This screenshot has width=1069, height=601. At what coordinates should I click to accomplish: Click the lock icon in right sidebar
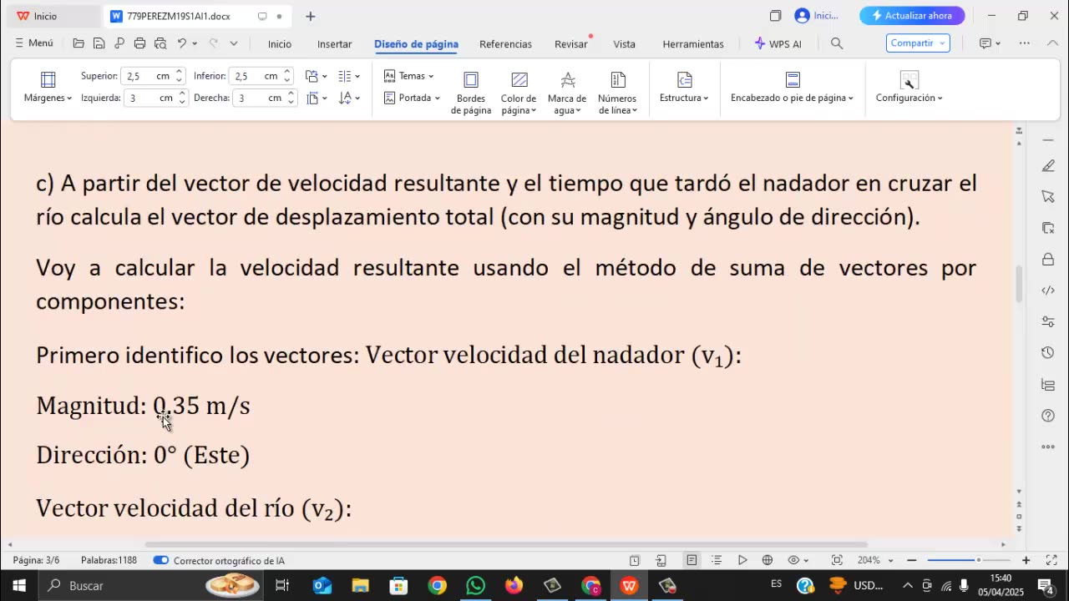click(1048, 259)
